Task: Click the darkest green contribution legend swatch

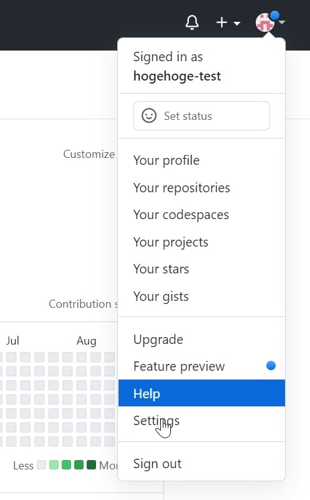Action: point(92,465)
